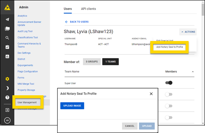
Task: Select Add Notary Seal to Profile
Action: [169, 47]
